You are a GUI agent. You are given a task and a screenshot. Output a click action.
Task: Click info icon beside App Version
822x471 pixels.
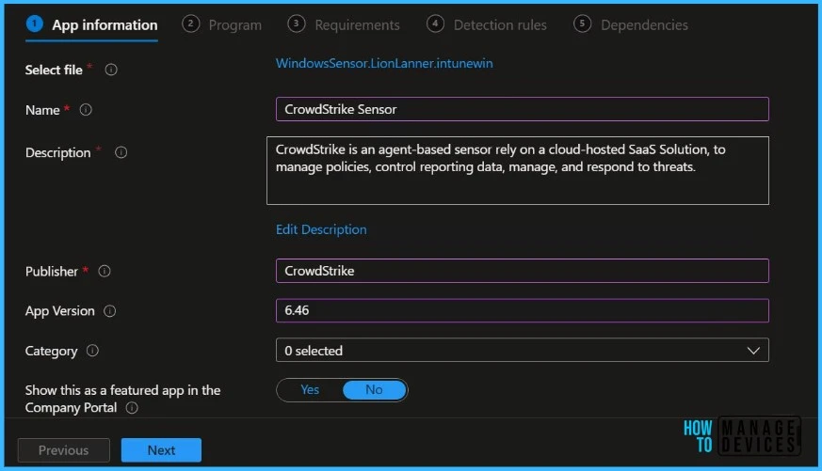[109, 311]
